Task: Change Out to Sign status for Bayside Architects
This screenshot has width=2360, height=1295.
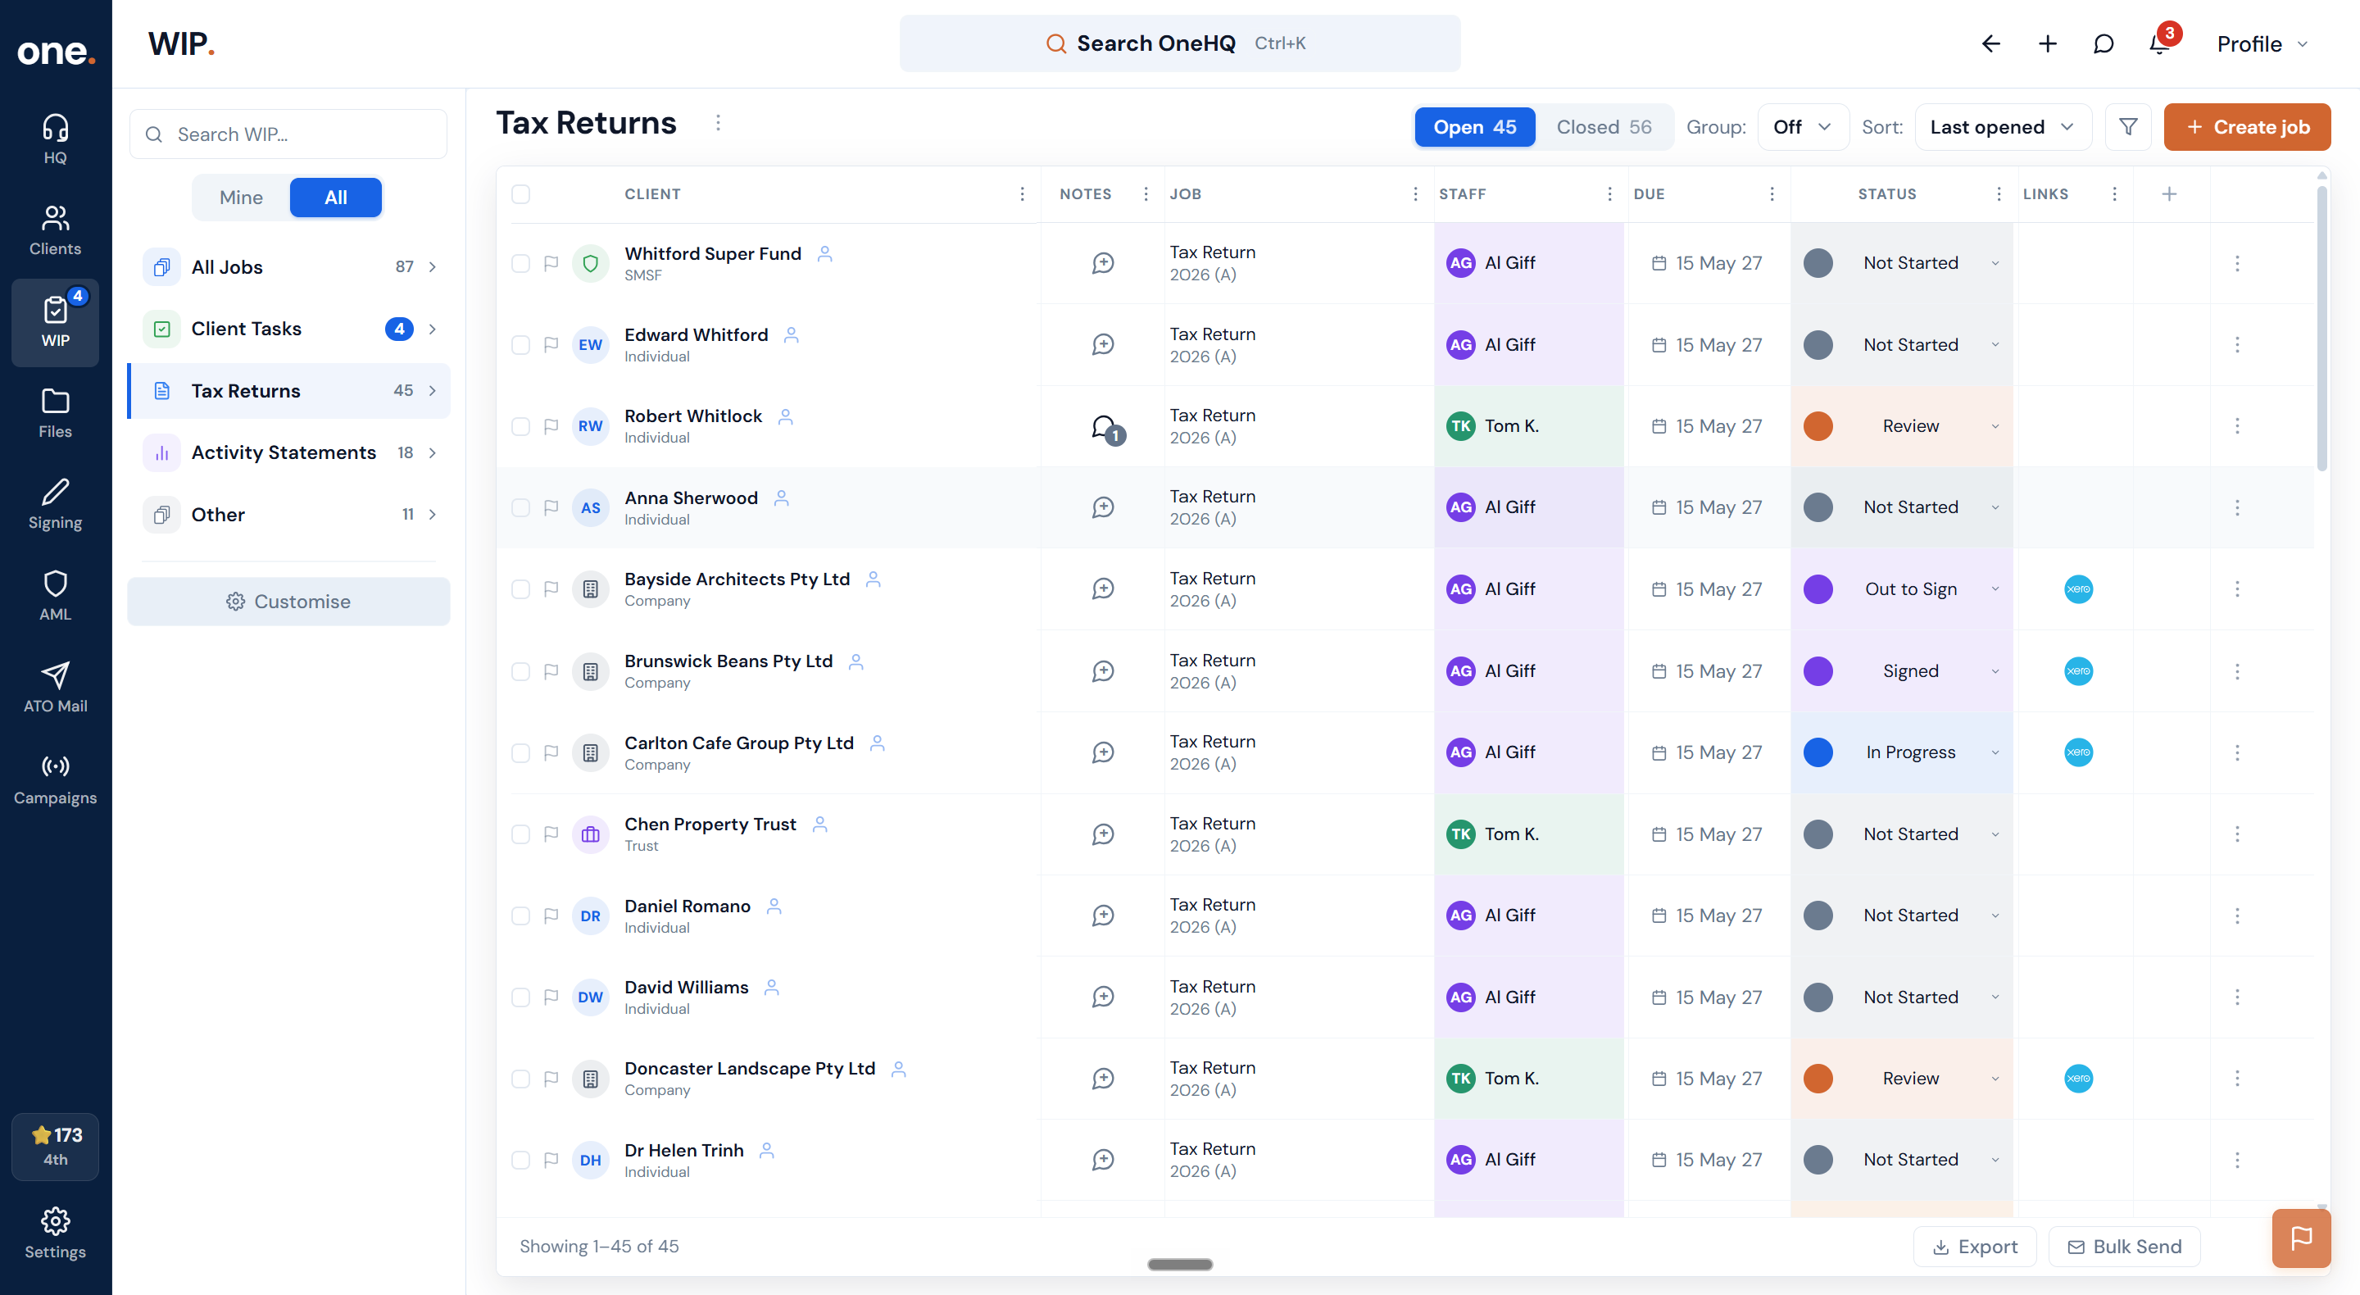Action: [x=1901, y=588]
